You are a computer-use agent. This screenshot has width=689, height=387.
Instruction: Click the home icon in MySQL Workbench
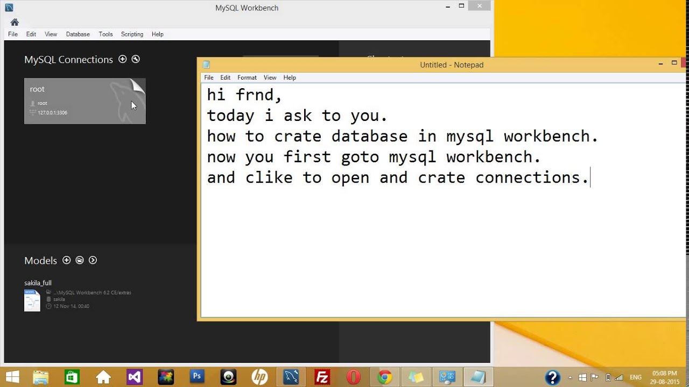(15, 22)
